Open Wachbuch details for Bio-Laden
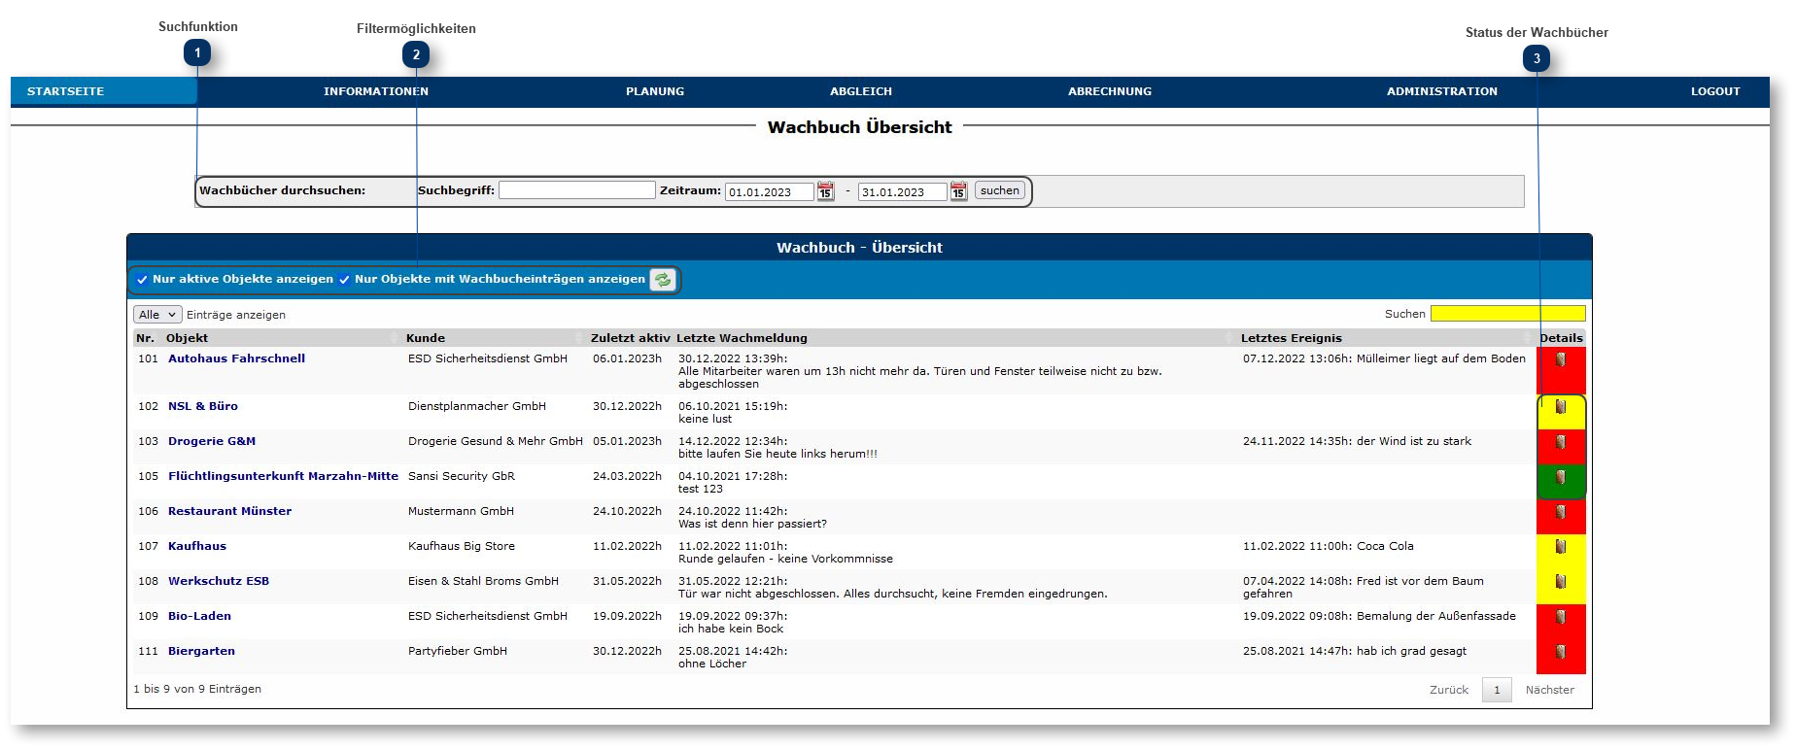 1561,617
